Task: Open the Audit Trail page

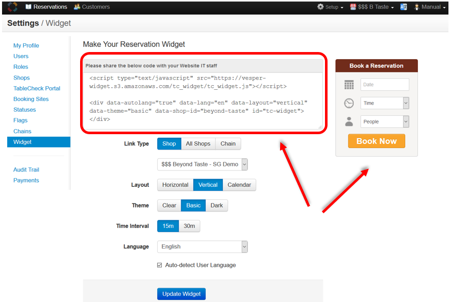Action: 26,170
